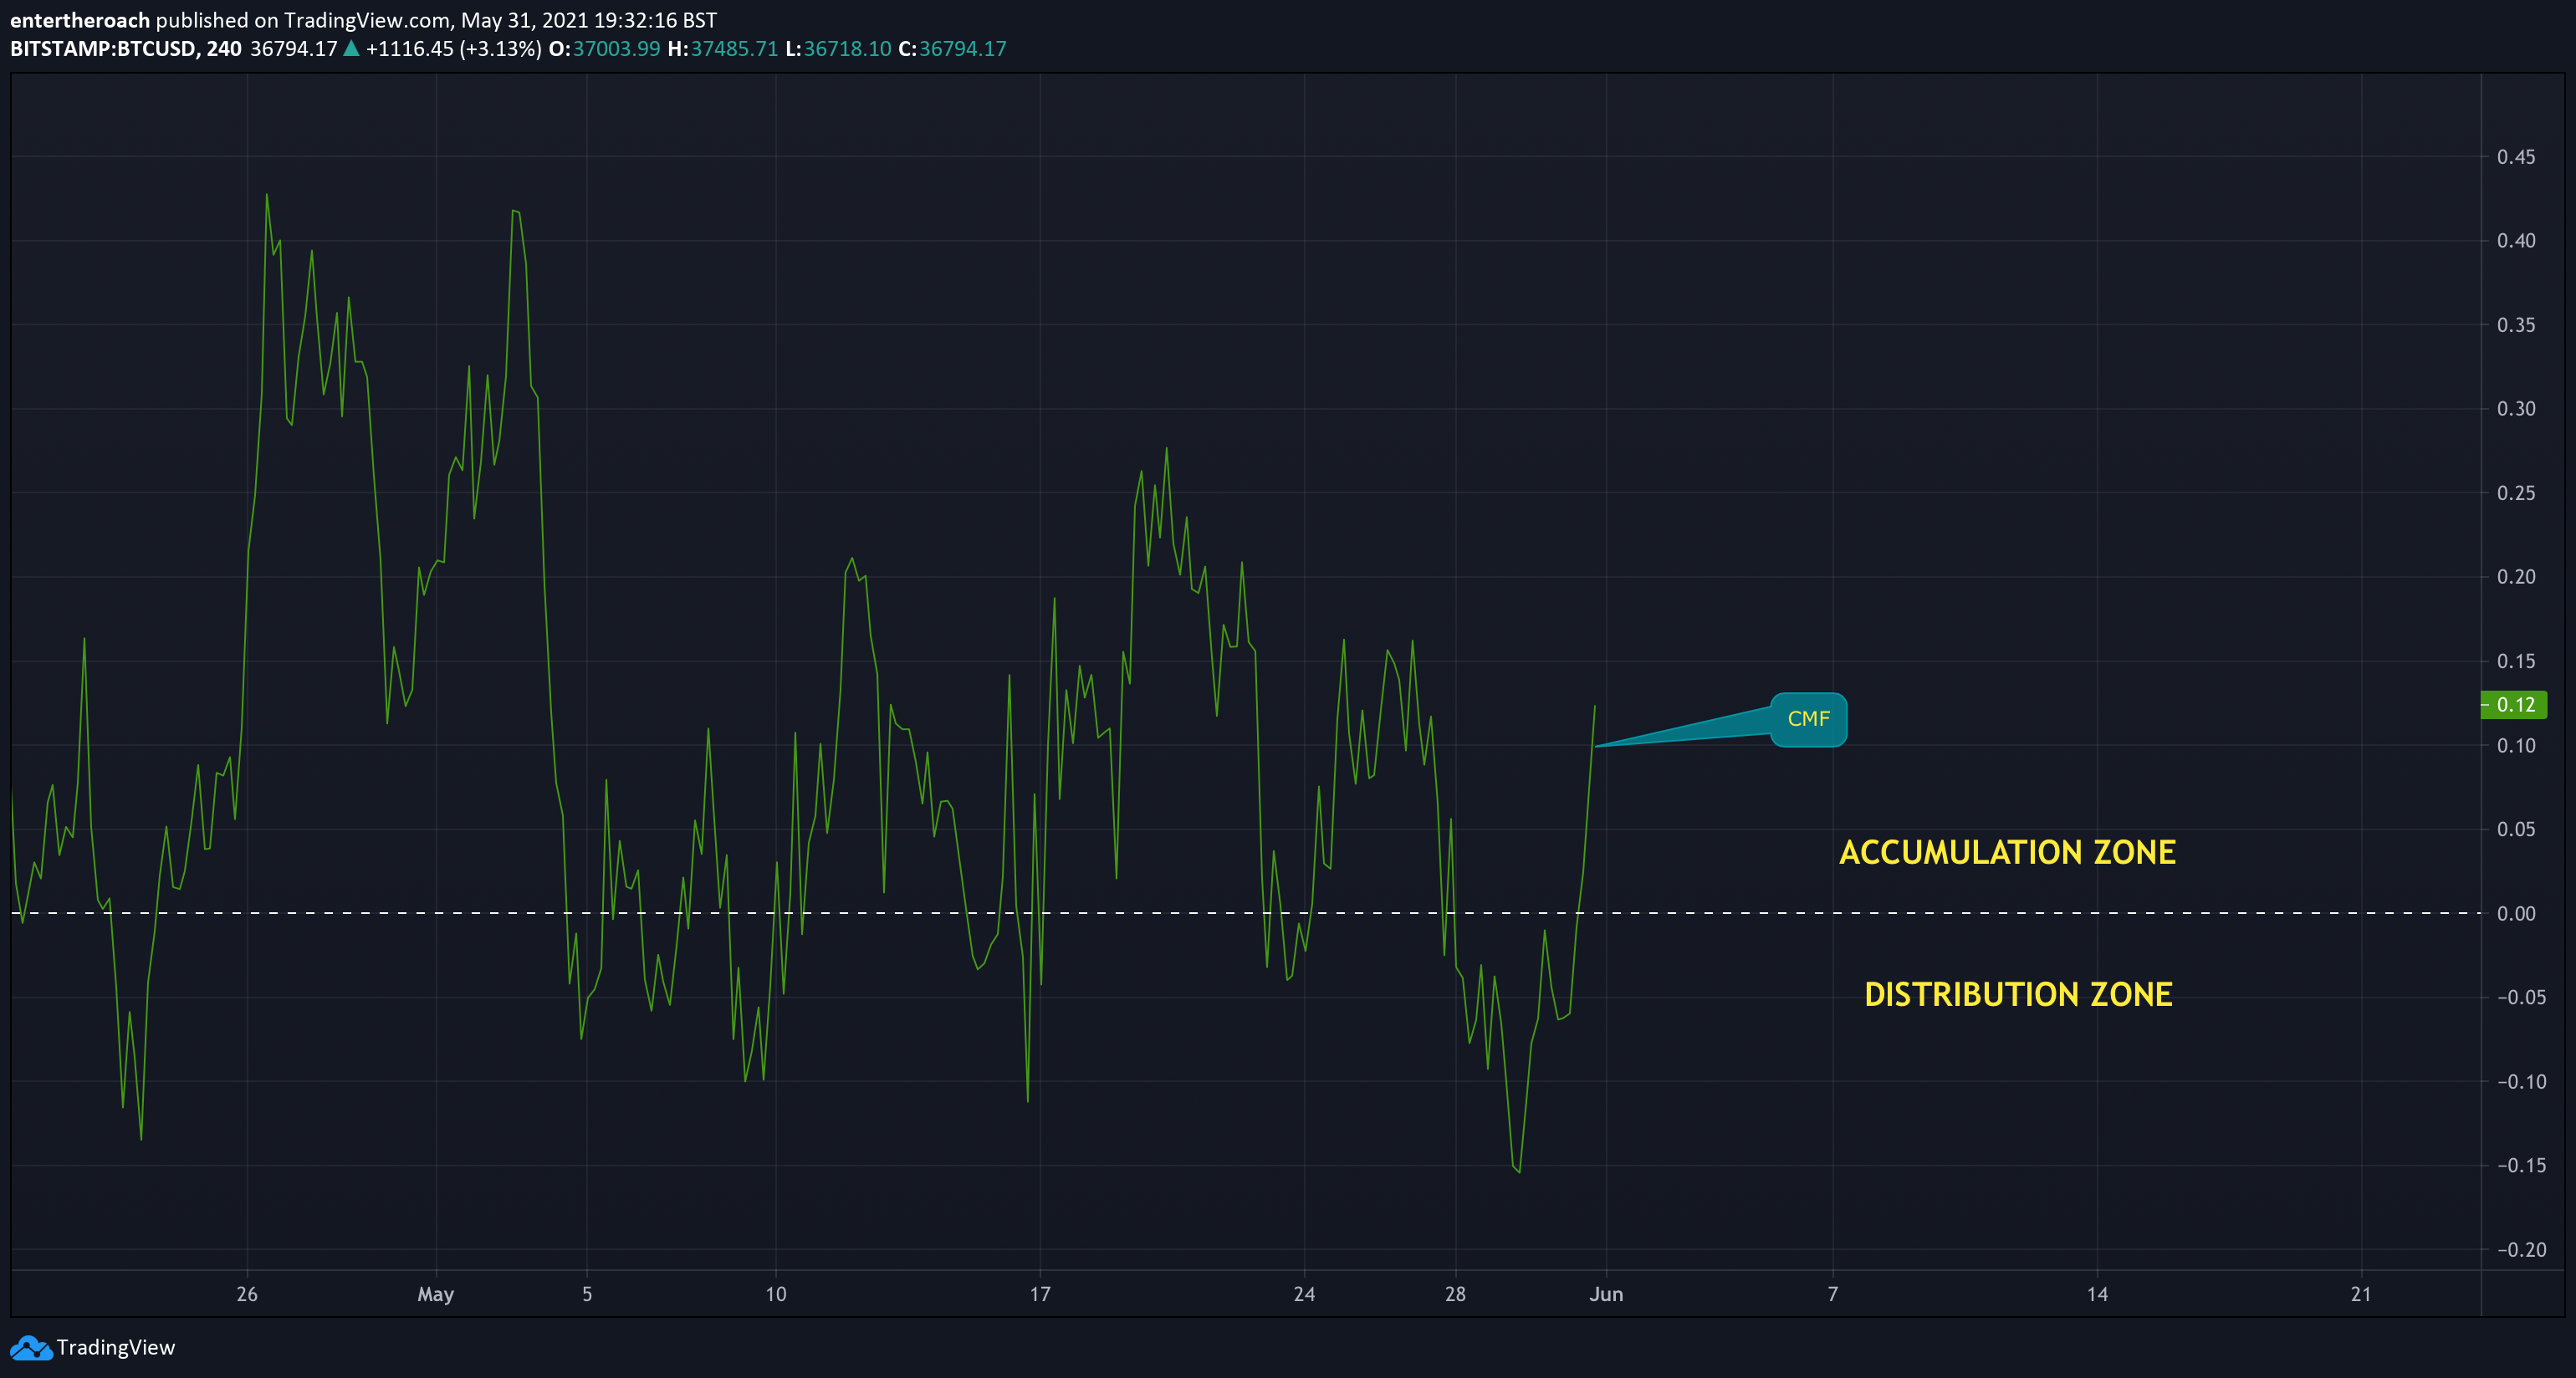Click the 28 date label on time axis
This screenshot has width=2576, height=1378.
click(x=1455, y=1294)
